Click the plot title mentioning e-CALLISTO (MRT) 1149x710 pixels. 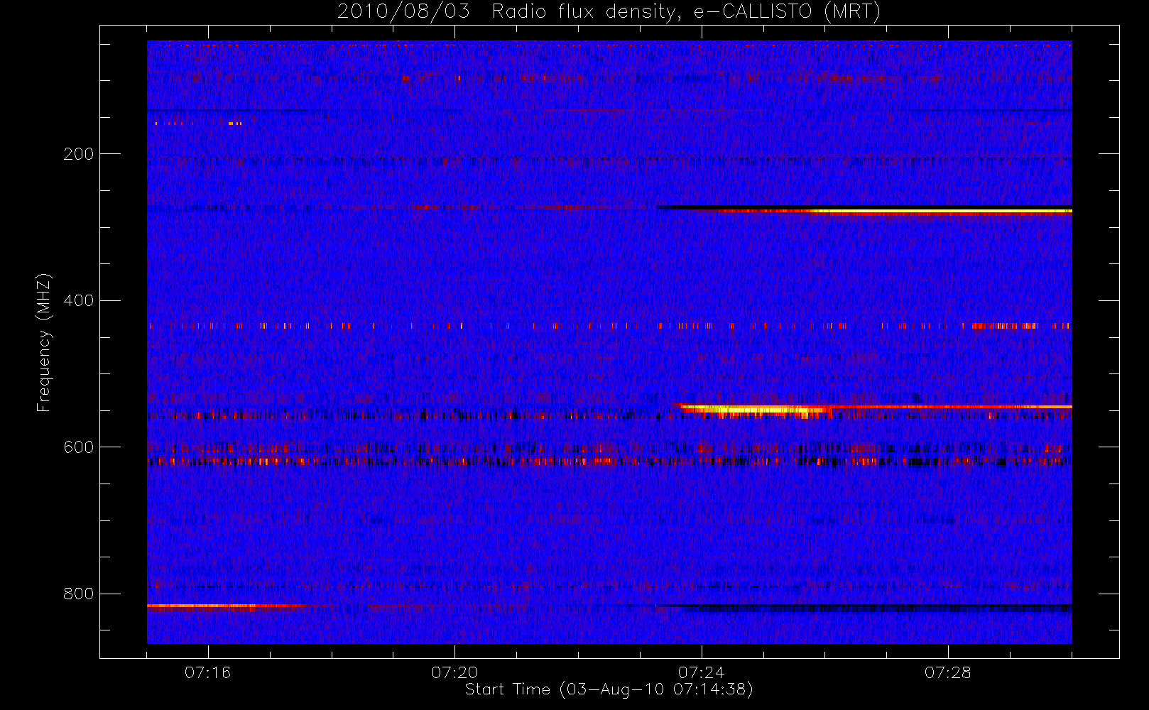point(609,12)
